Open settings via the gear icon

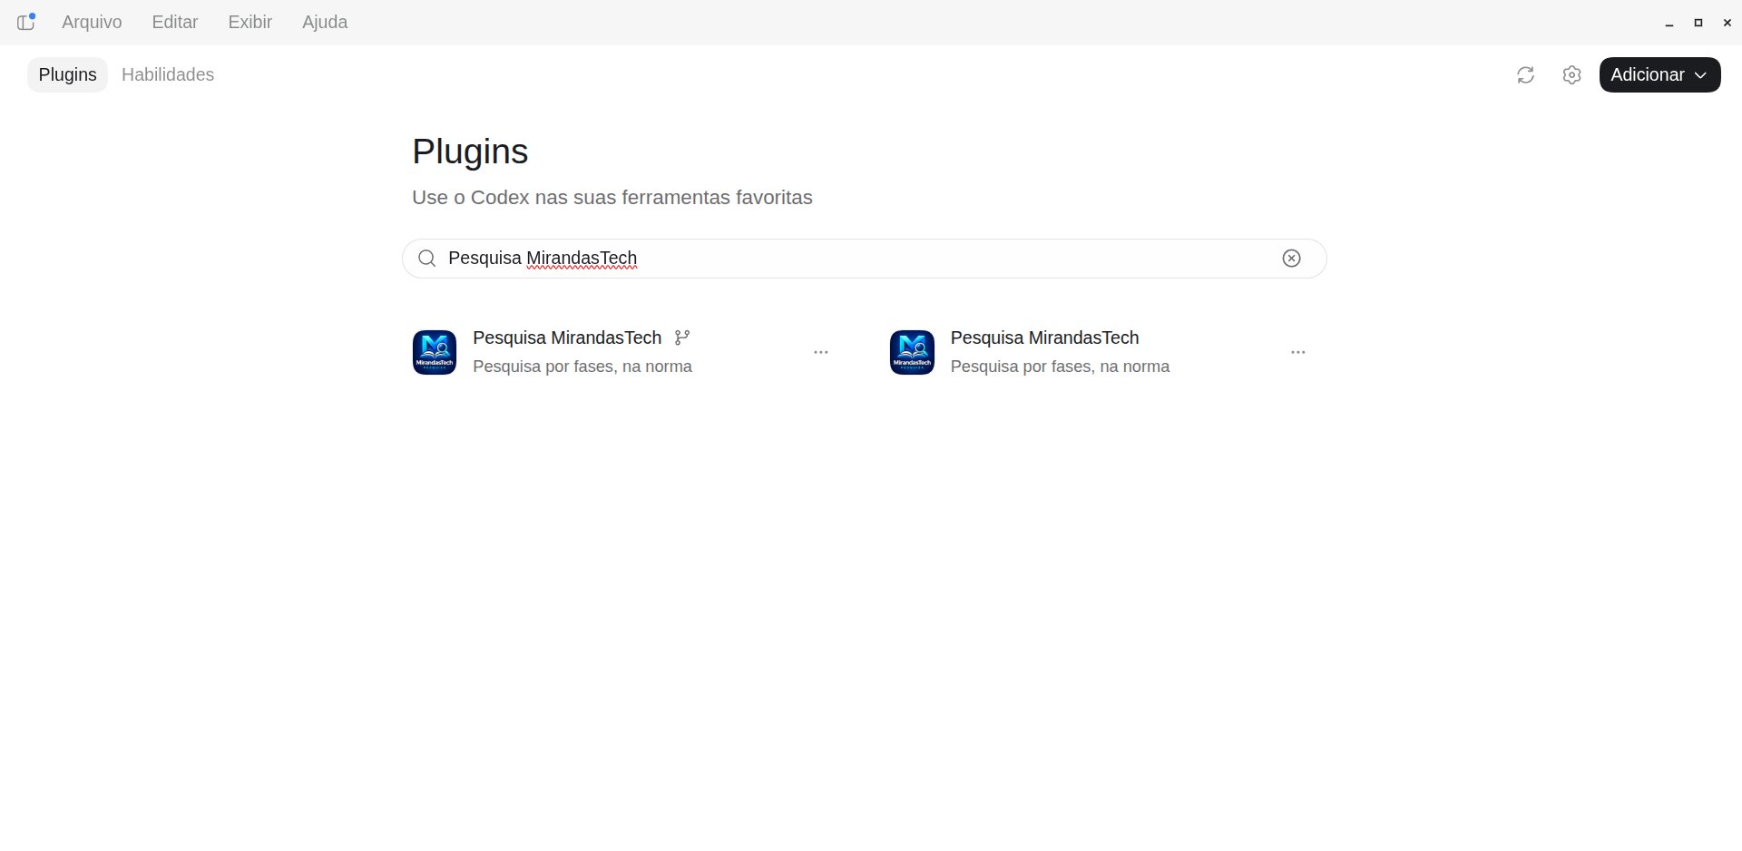click(x=1571, y=75)
